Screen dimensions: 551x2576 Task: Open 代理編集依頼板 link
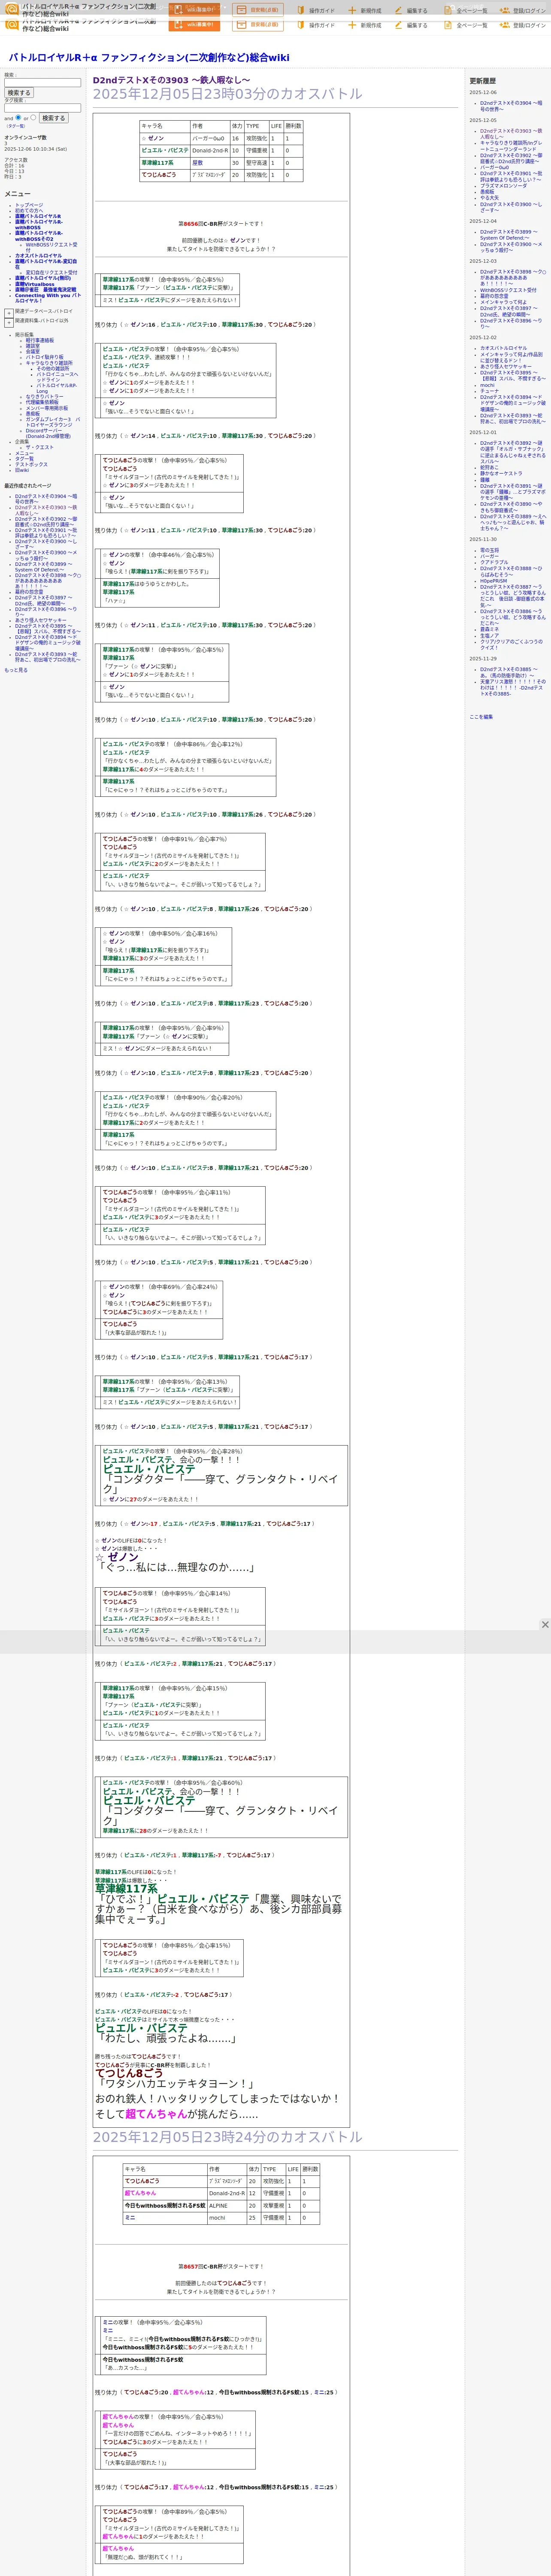pyautogui.click(x=42, y=402)
